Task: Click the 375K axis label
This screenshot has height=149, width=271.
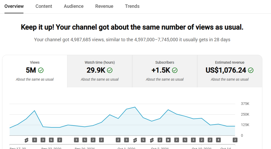Action: (x=245, y=104)
